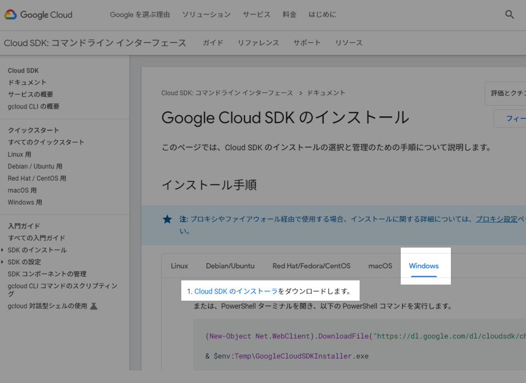Click the GoogleCloudSDKInstaller.exe code line
This screenshot has height=383, width=526.
287,356
